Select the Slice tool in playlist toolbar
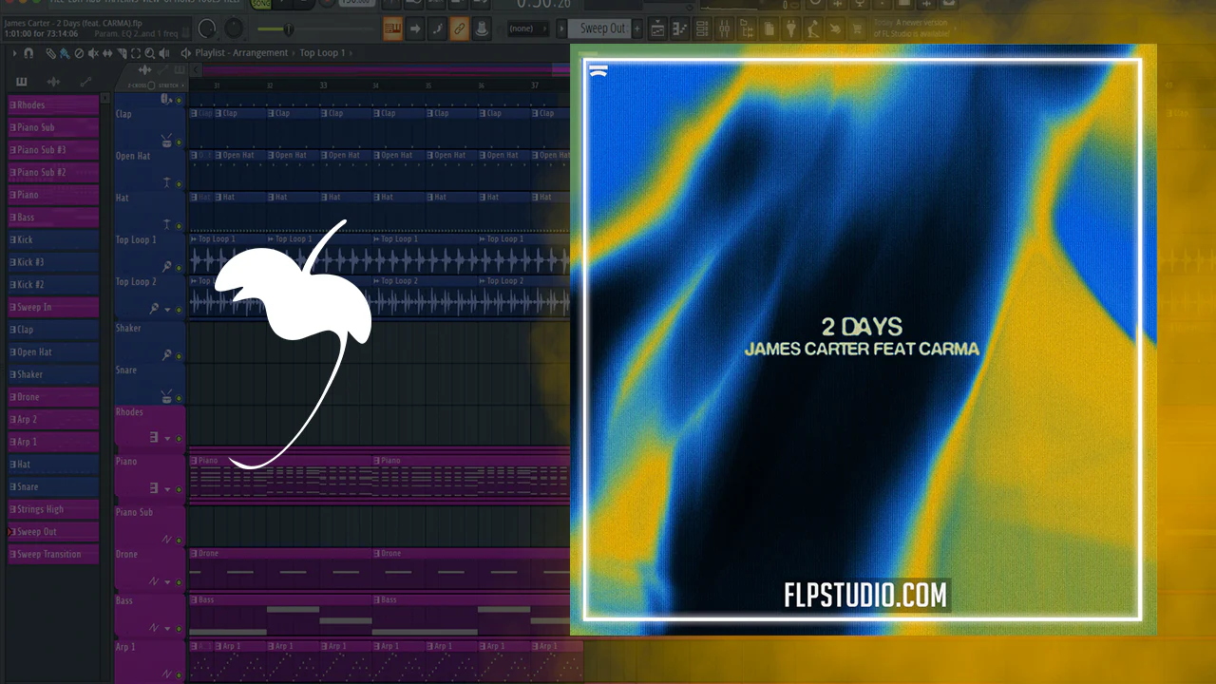This screenshot has height=684, width=1216. point(122,53)
